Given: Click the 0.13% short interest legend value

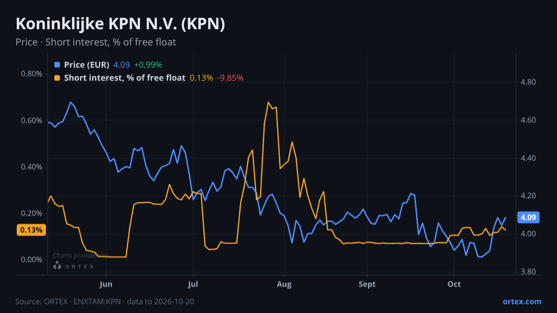Looking at the screenshot, I should pyautogui.click(x=201, y=78).
